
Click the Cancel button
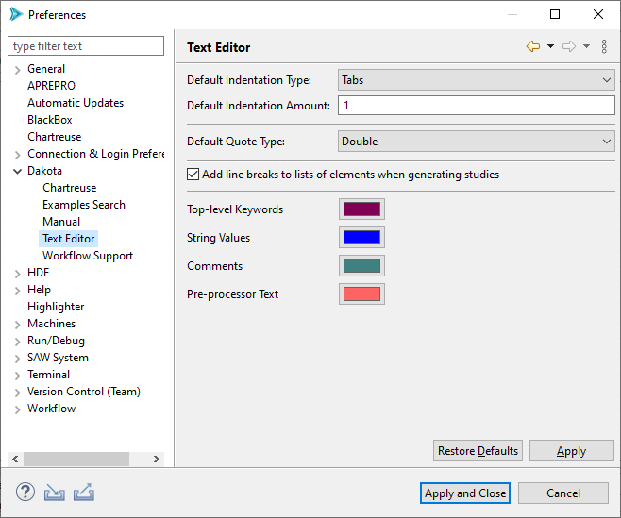click(x=563, y=493)
